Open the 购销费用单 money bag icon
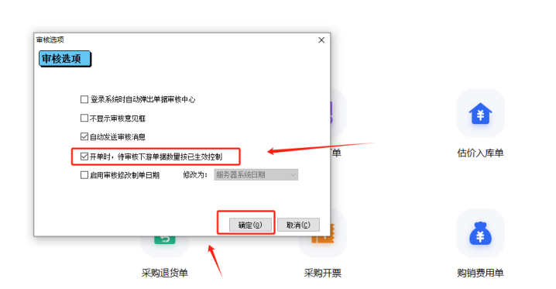The image size is (556, 289). (480, 233)
